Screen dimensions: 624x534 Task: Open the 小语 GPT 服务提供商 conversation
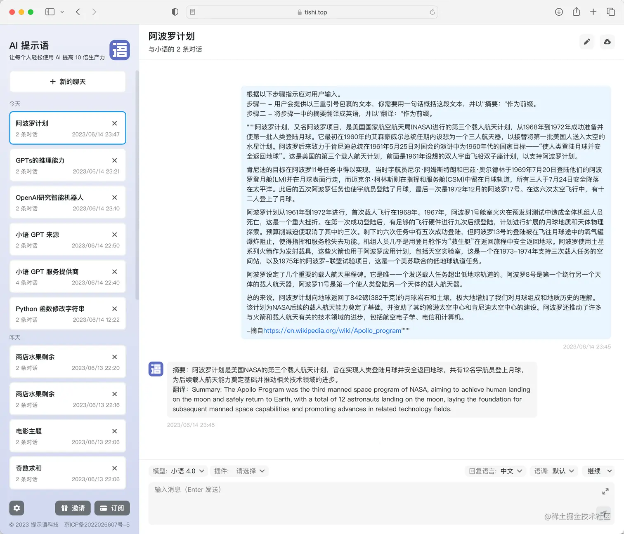(68, 276)
